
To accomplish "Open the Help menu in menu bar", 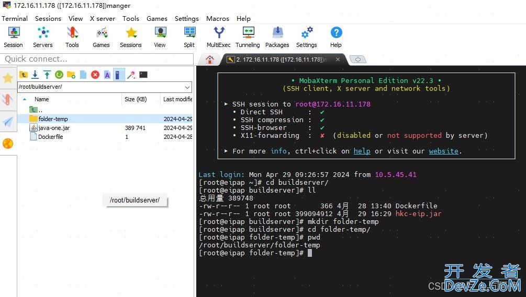I will pos(243,18).
